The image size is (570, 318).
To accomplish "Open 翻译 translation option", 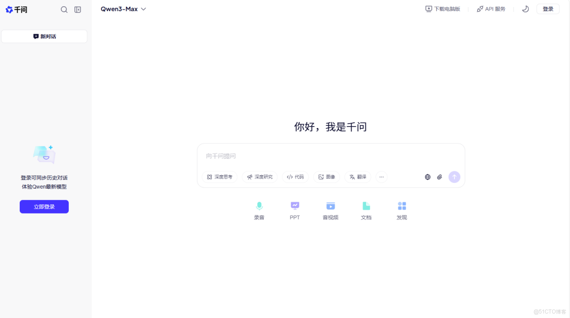I will pos(358,177).
